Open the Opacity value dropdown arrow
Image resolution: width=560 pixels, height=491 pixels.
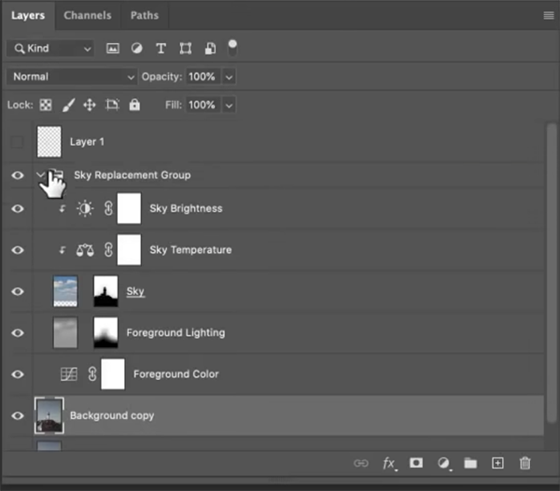pyautogui.click(x=229, y=77)
